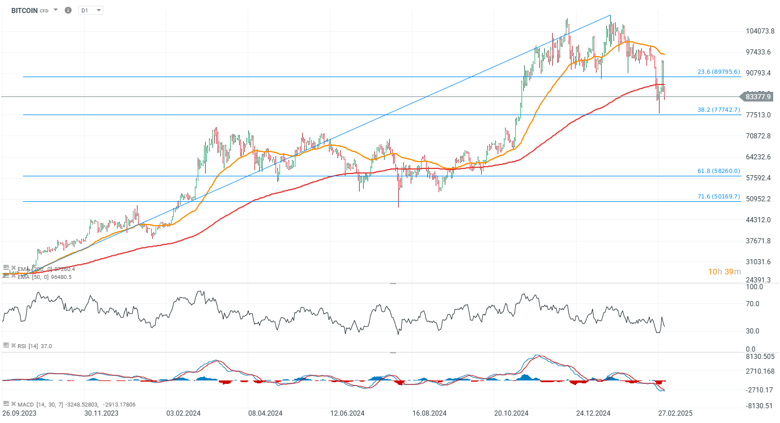Click the RSI [14] 37.0 label
The image size is (780, 423).
35,345
